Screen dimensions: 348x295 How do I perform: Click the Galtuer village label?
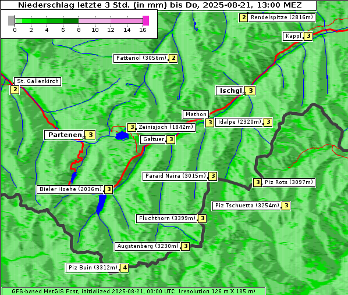click(154, 139)
